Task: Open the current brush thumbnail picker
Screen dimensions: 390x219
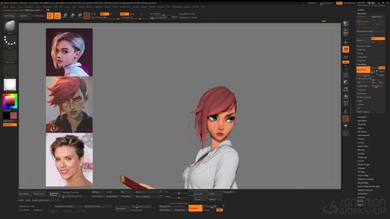Action: (10, 27)
